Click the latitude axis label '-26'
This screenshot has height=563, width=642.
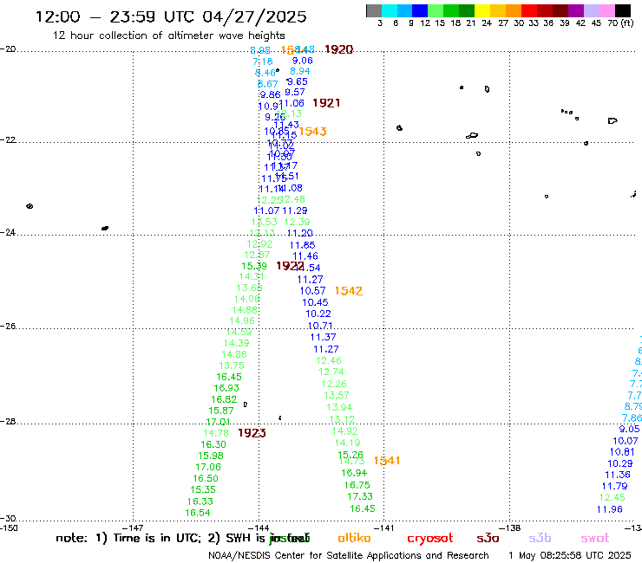click(8, 327)
